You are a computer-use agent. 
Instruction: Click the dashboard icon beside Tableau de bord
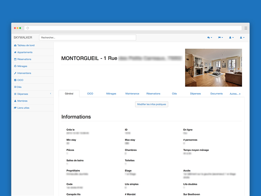point(15,45)
